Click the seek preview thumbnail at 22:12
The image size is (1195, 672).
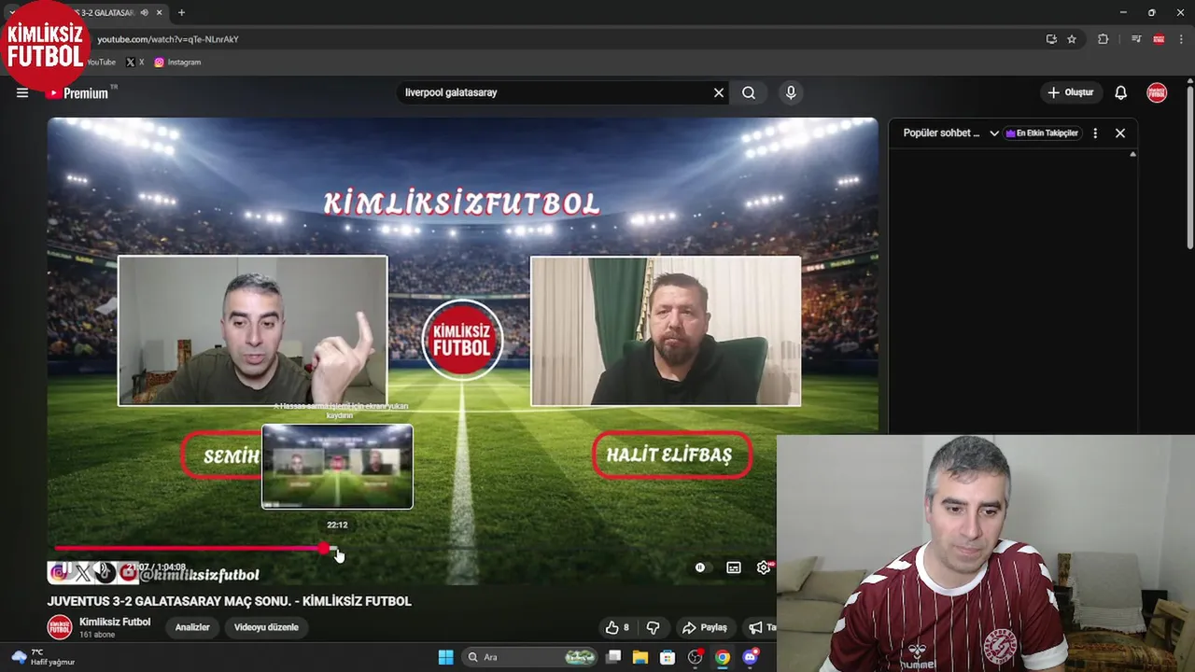[337, 467]
